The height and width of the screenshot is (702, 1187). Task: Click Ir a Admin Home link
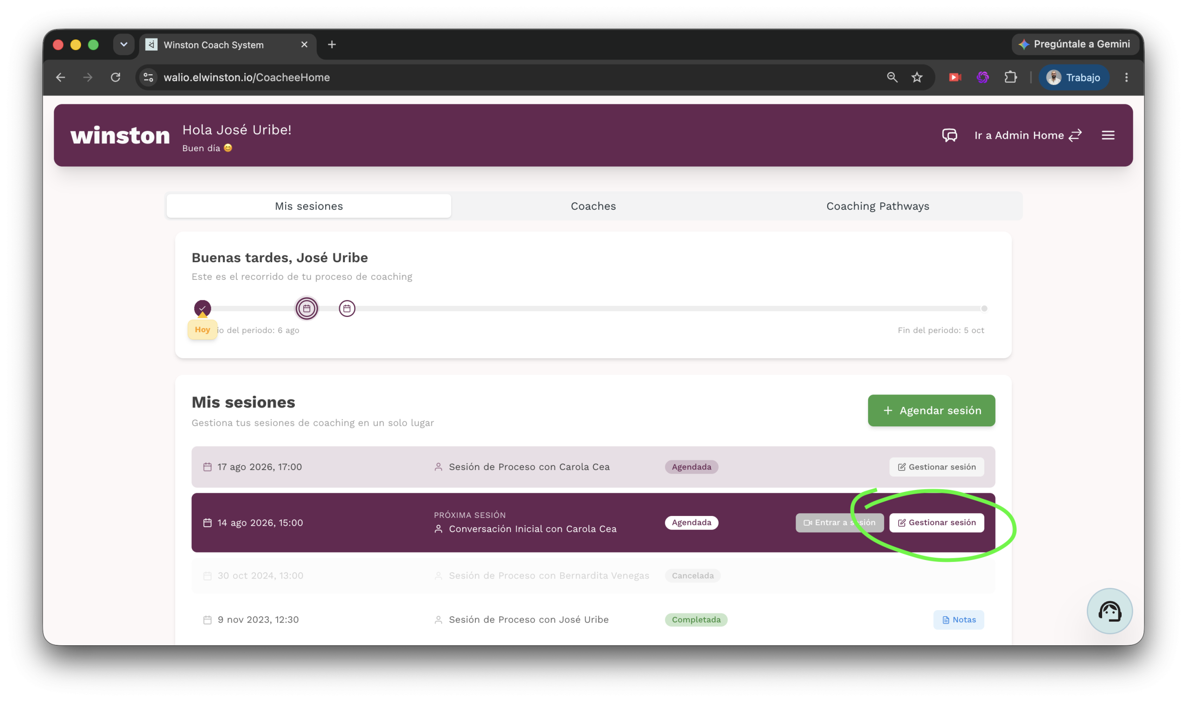(1027, 135)
